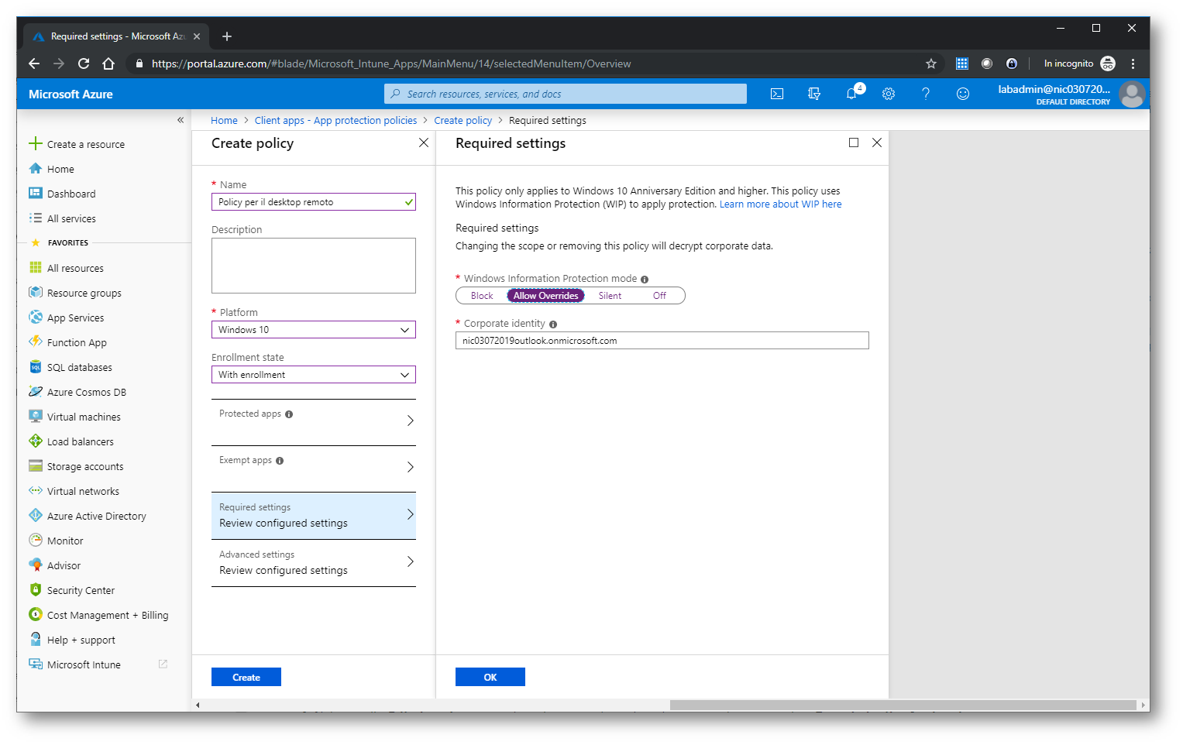This screenshot has width=1183, height=745.
Task: Close the Create policy blade
Action: coord(424,142)
